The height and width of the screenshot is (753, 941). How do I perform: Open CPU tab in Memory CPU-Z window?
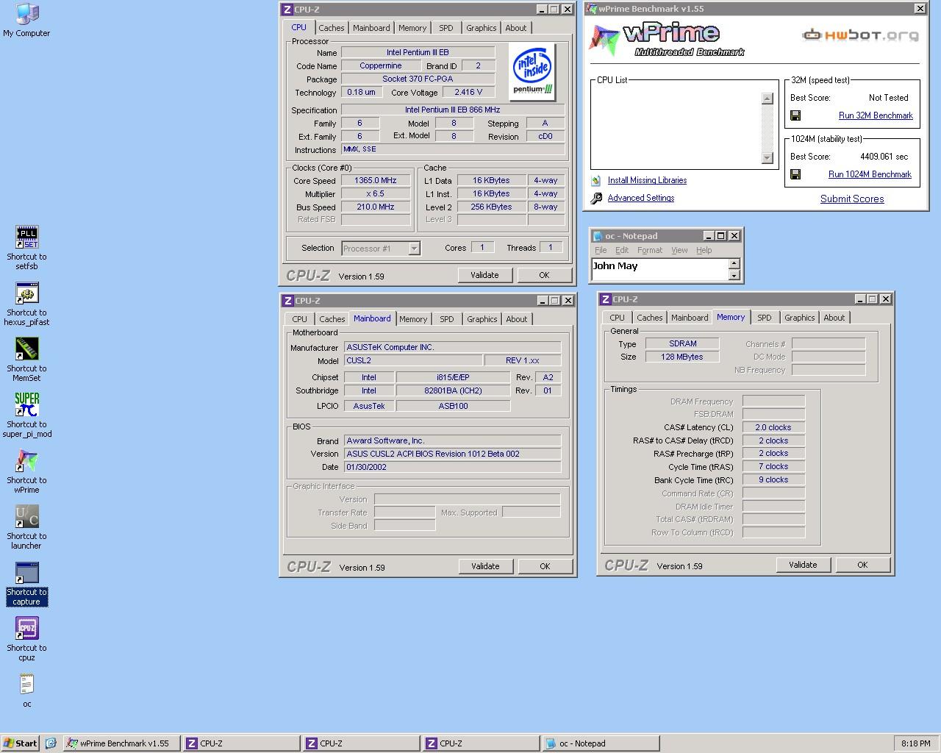(x=617, y=318)
